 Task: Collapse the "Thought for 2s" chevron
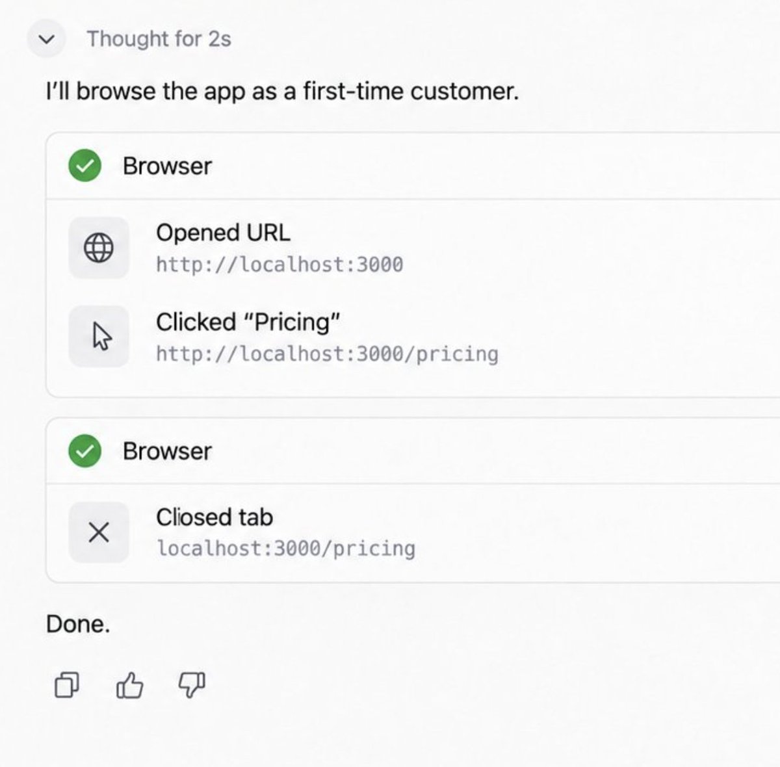[46, 39]
